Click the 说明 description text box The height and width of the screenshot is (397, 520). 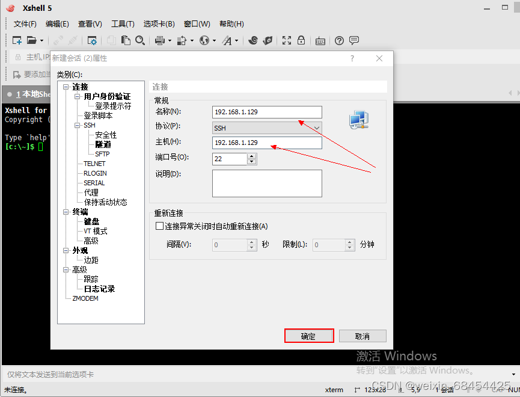point(267,183)
